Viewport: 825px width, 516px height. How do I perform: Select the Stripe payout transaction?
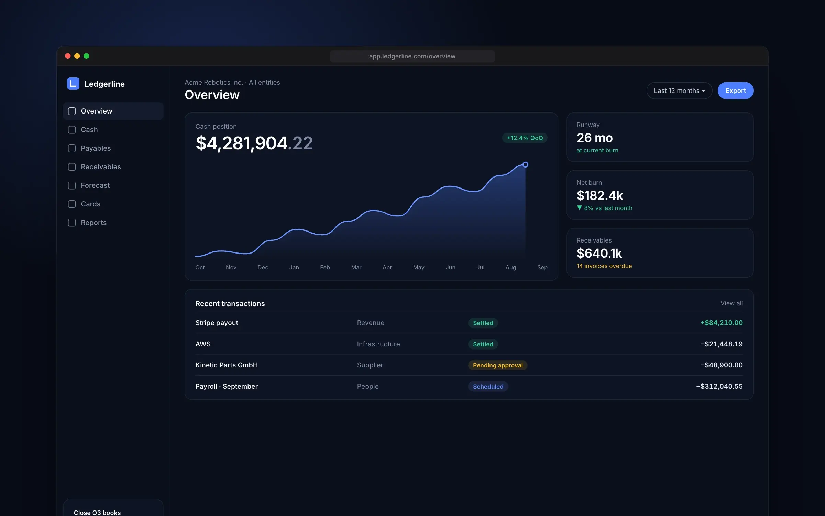click(217, 323)
